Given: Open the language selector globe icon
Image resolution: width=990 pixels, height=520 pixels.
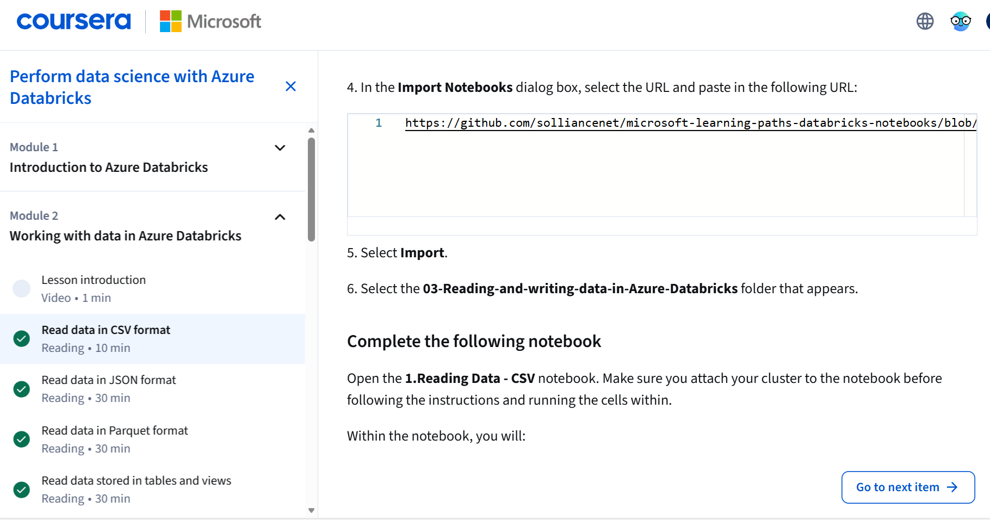Looking at the screenshot, I should click(x=924, y=21).
